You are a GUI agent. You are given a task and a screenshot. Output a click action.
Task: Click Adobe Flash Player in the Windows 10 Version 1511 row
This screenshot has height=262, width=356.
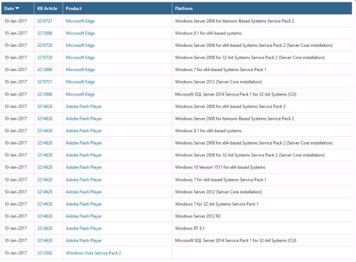click(84, 167)
